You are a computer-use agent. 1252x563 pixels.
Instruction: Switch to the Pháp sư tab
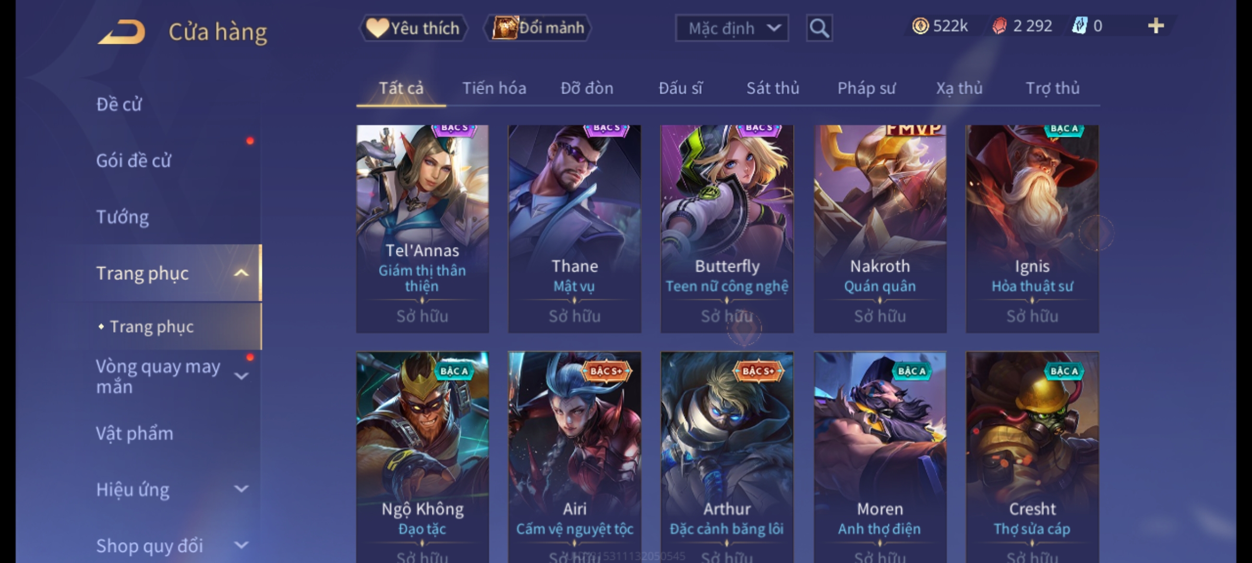pyautogui.click(x=866, y=88)
